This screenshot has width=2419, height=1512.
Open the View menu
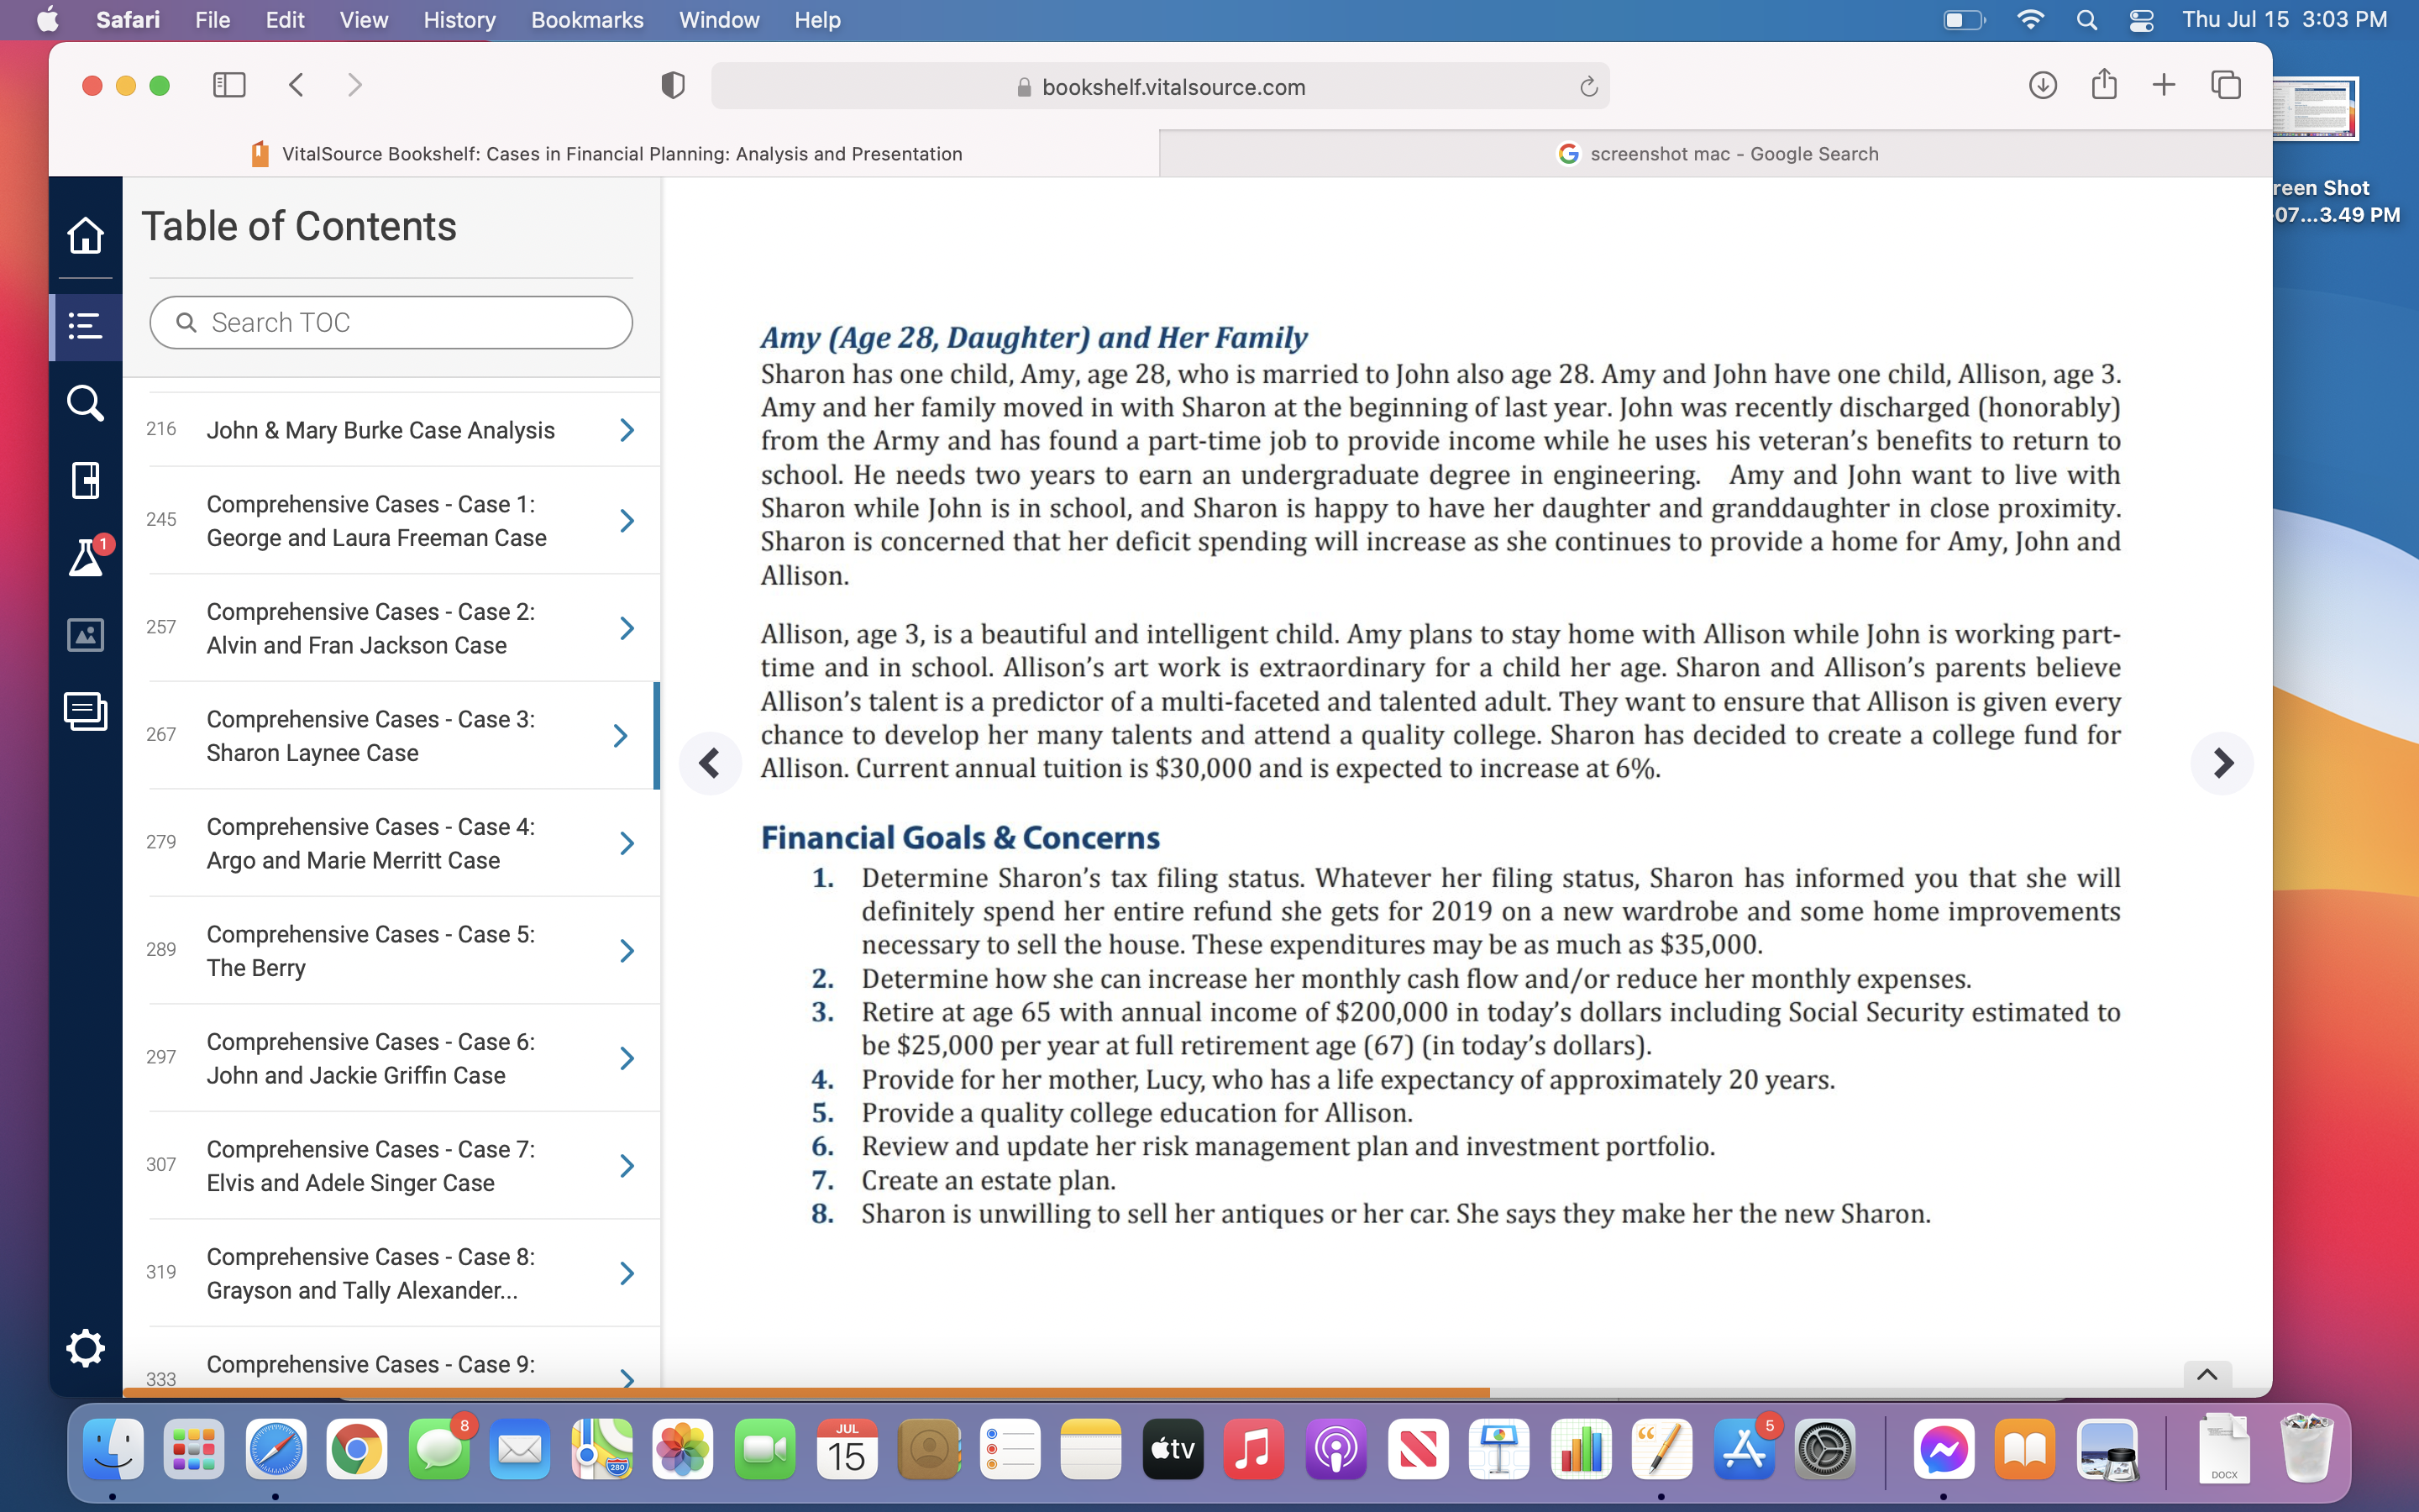pyautogui.click(x=364, y=20)
